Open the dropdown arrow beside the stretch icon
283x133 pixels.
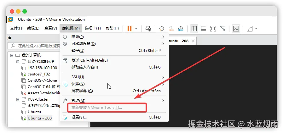[256, 29]
